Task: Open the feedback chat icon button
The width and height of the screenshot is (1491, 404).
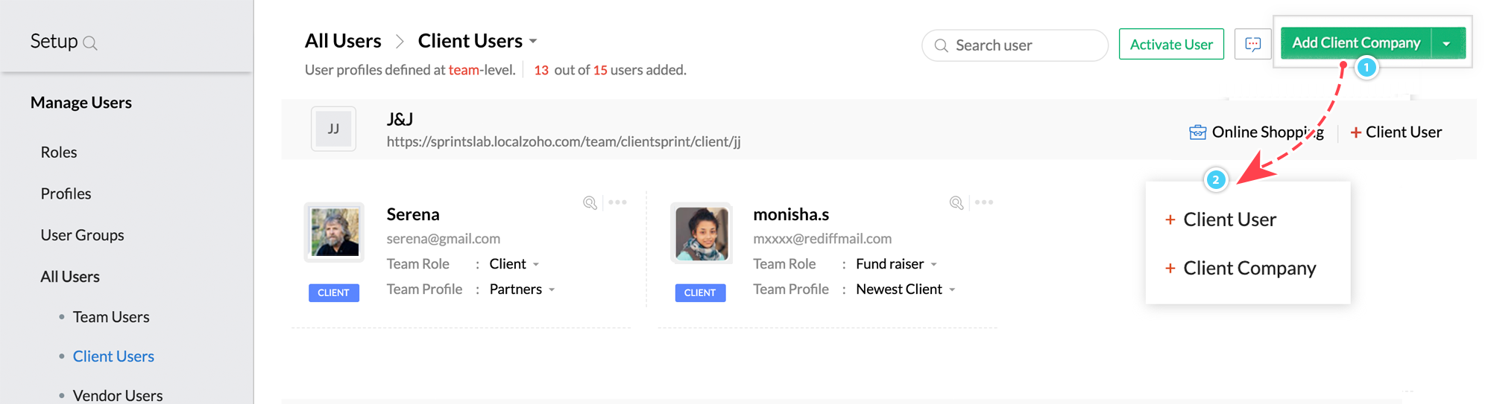Action: [1252, 44]
